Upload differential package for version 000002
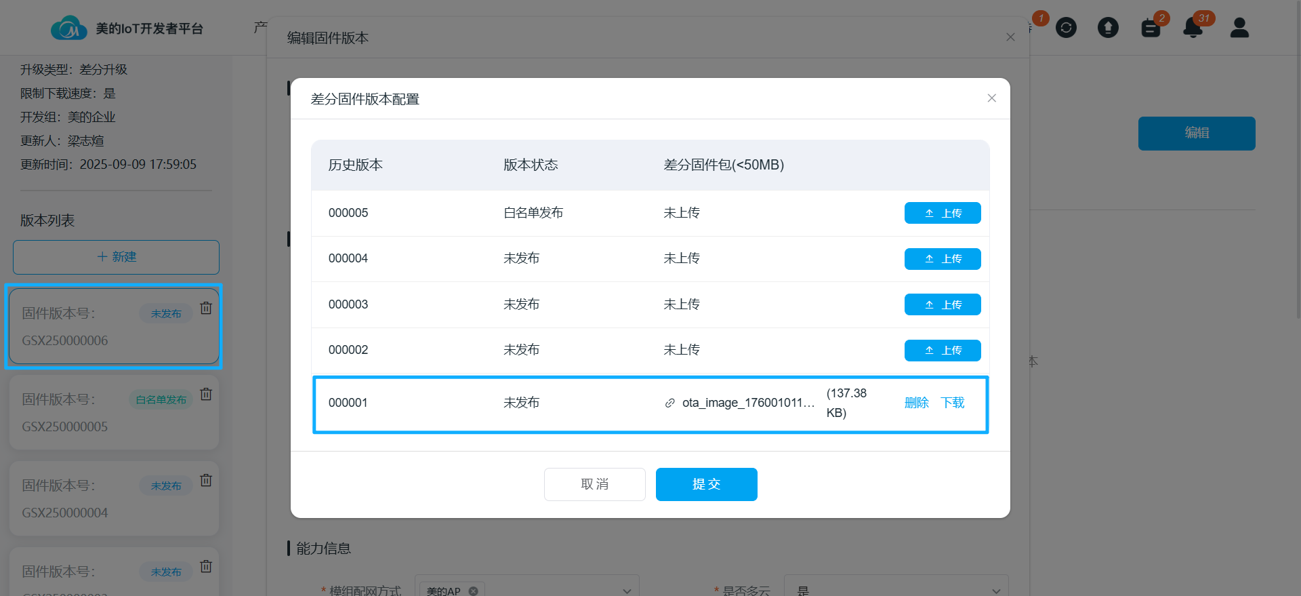Screen dimensions: 1301x596 942,351
